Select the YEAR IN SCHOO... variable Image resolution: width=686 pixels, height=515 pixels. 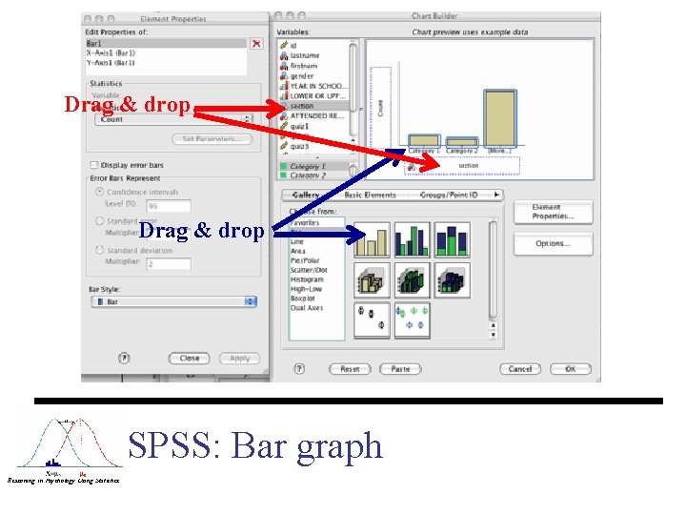point(313,86)
